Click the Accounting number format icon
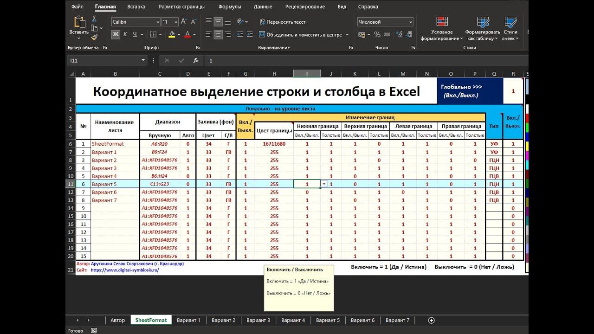 click(x=362, y=34)
